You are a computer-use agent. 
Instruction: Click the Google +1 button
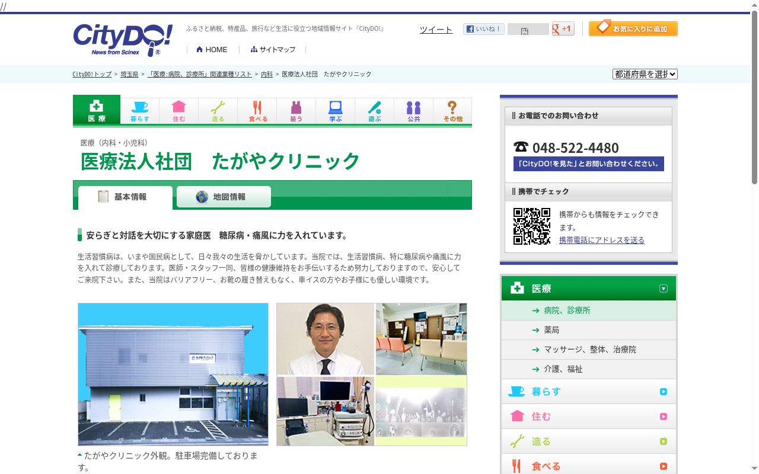(563, 28)
